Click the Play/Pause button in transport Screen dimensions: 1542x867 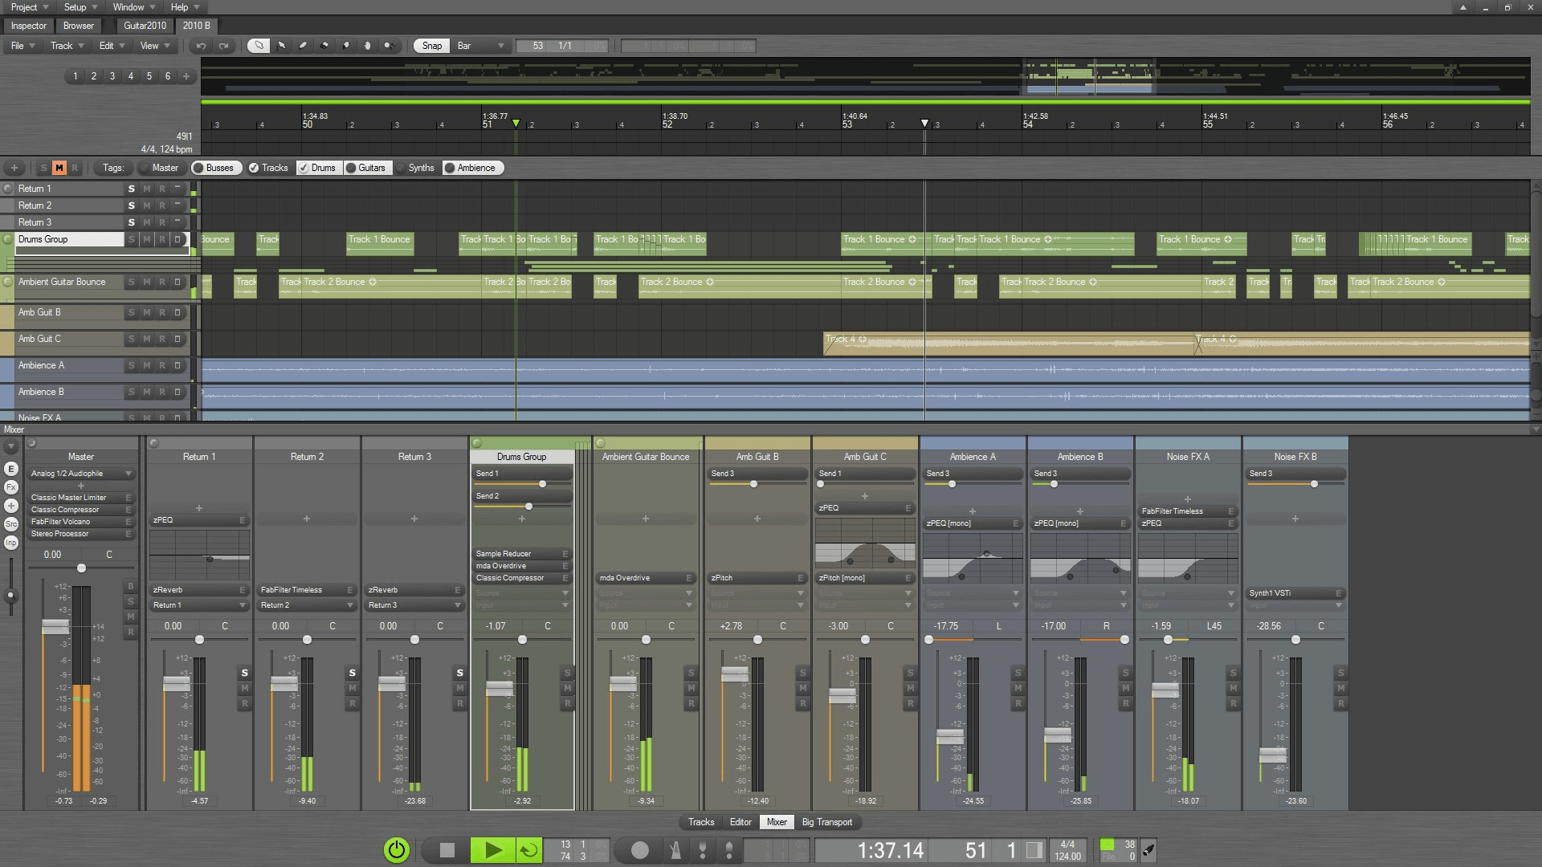(x=489, y=849)
